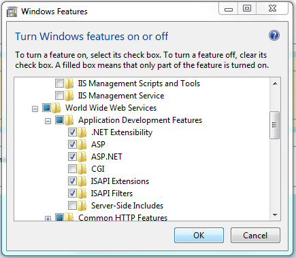This screenshot has width=296, height=258.
Task: Dismiss dialog with the Cancel button
Action: pos(255,236)
